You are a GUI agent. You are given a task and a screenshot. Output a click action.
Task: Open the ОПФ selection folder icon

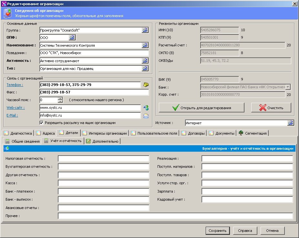pos(73,38)
